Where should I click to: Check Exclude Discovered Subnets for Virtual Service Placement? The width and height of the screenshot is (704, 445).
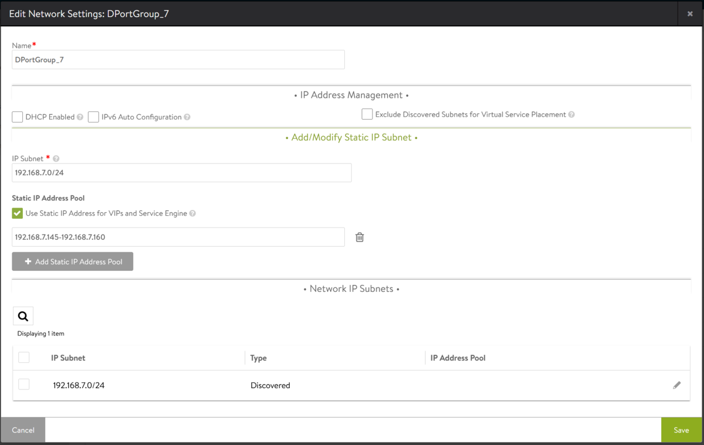click(367, 114)
